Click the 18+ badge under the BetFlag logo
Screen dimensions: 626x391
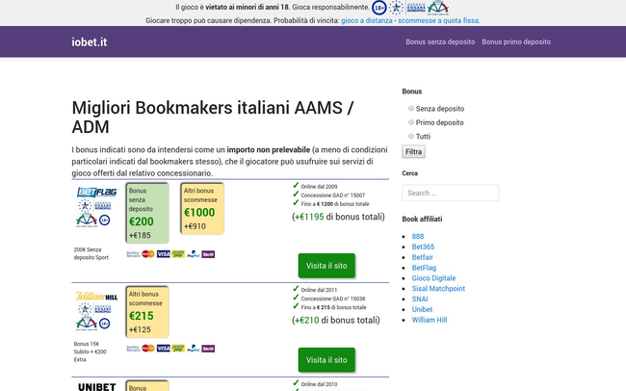click(x=105, y=221)
